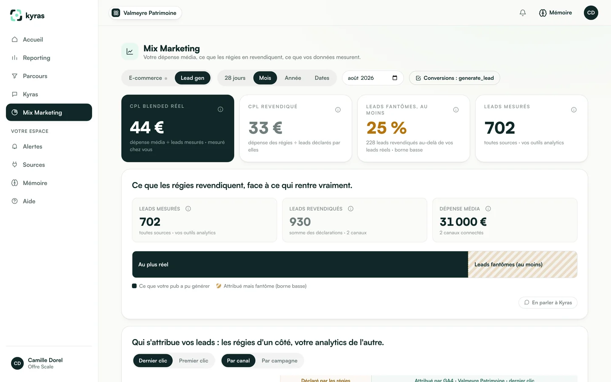View breakdown Par canal
This screenshot has width=611, height=382.
pyautogui.click(x=238, y=361)
